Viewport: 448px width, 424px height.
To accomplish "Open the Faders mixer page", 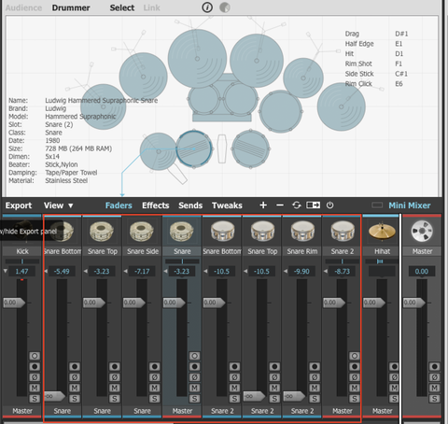I will [x=119, y=205].
